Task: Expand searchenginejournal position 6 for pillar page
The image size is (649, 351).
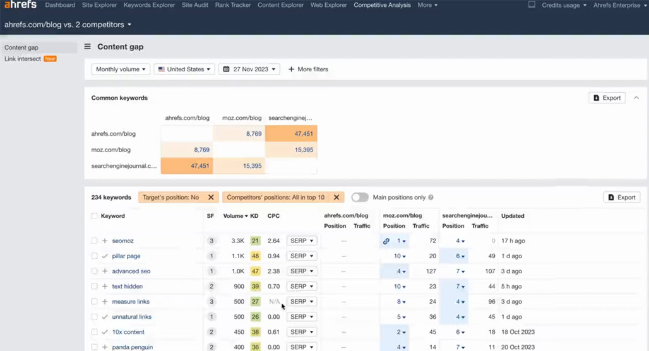Action: [460, 256]
